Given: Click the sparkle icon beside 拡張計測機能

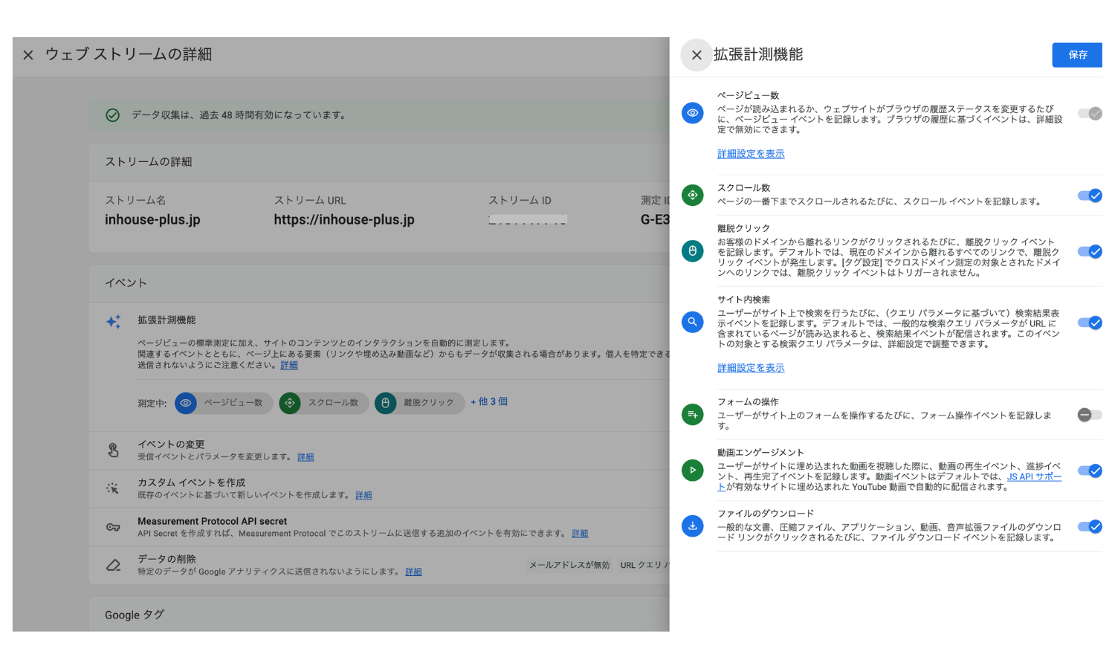Looking at the screenshot, I should [x=113, y=322].
